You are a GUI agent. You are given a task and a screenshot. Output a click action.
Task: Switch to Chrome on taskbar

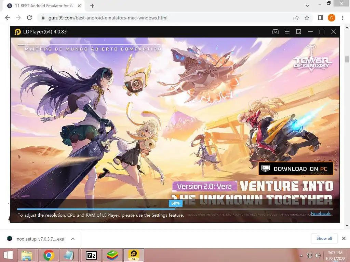pyautogui.click(x=49, y=255)
